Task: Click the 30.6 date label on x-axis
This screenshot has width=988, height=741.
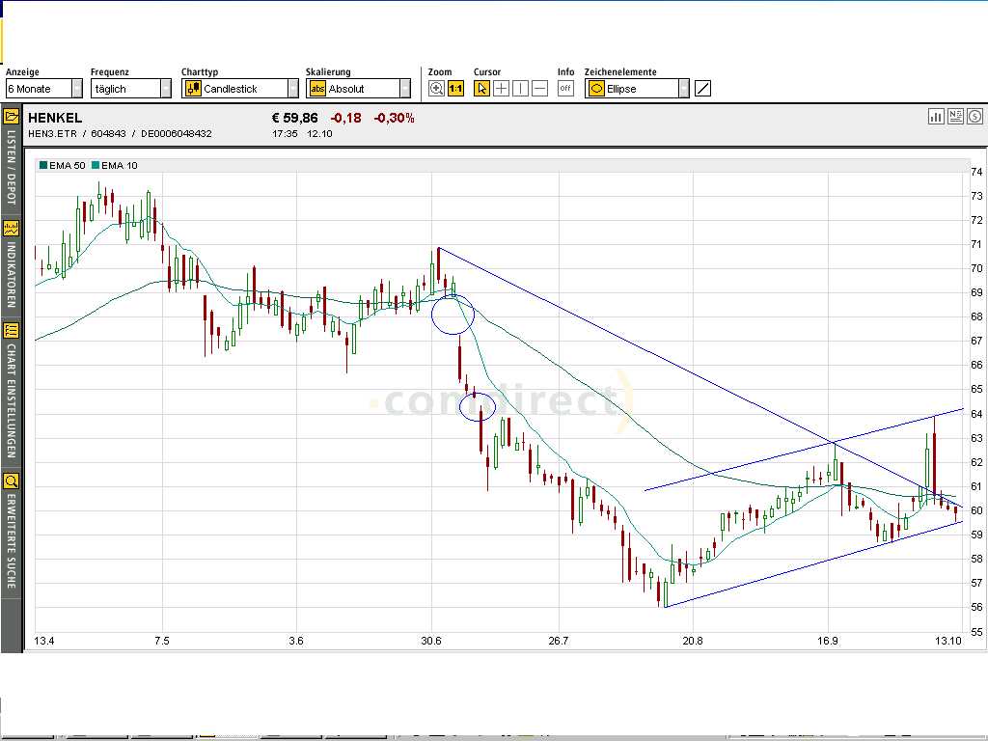Action: (x=431, y=641)
